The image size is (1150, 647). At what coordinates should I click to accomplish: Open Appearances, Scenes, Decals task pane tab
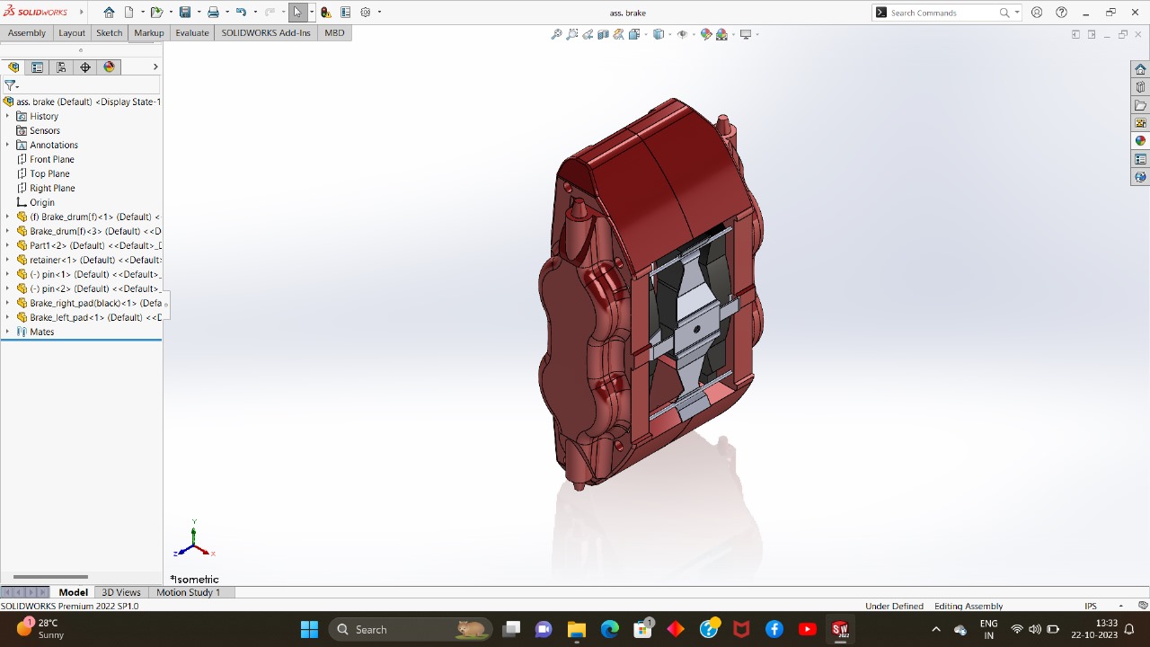pos(1140,141)
